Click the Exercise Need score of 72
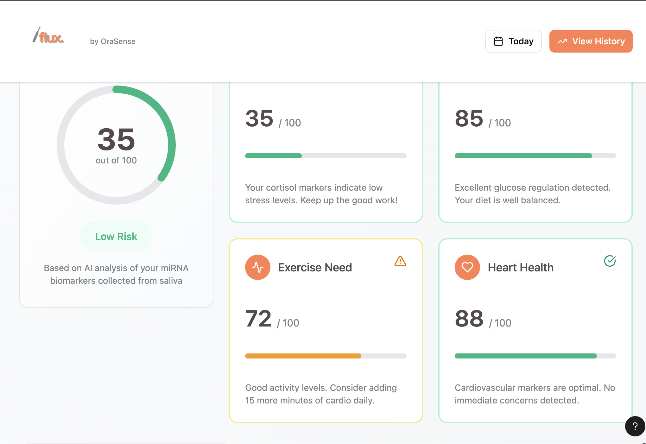 point(258,318)
